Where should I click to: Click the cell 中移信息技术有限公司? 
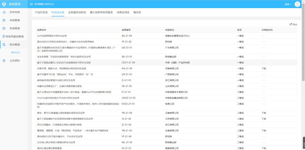tap(176, 92)
